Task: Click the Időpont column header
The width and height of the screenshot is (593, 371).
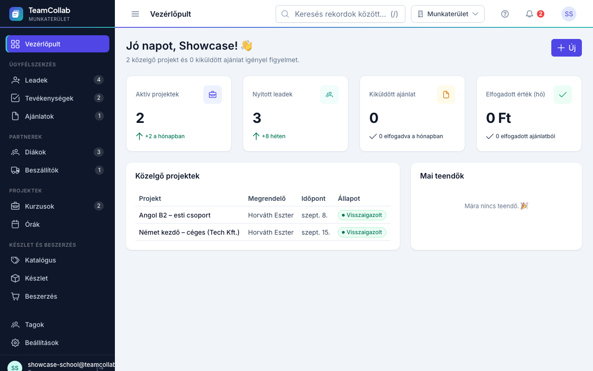Action: (314, 198)
